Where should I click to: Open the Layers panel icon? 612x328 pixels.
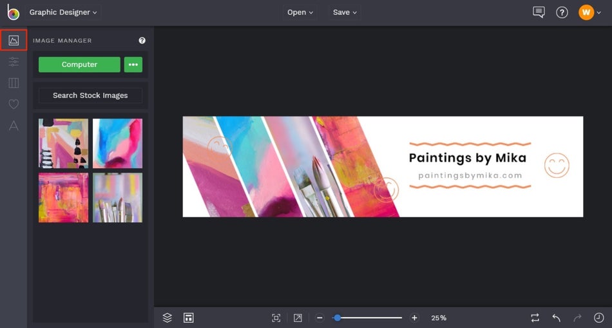pyautogui.click(x=167, y=318)
